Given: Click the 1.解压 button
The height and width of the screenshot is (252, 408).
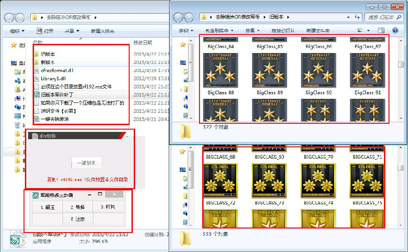Looking at the screenshot, I should coord(48,207).
